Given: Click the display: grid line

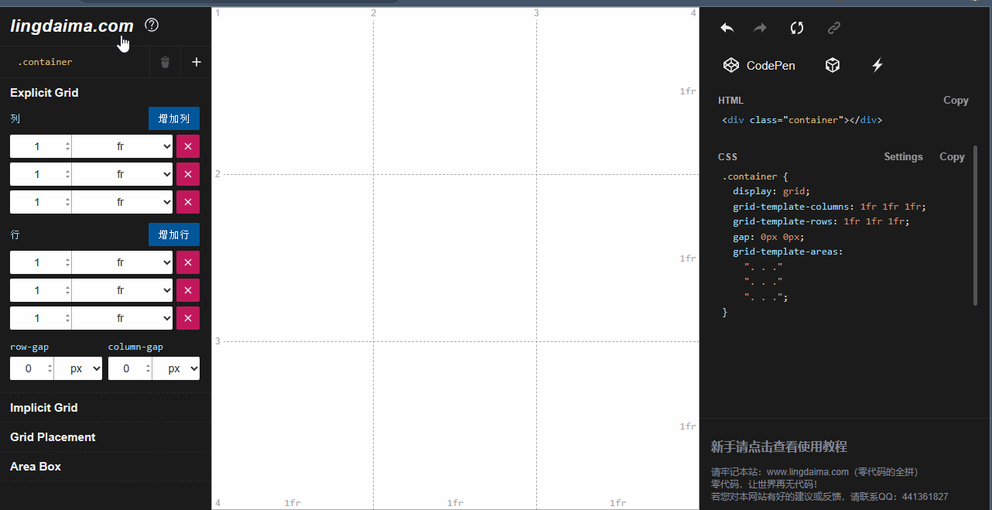Looking at the screenshot, I should (771, 191).
